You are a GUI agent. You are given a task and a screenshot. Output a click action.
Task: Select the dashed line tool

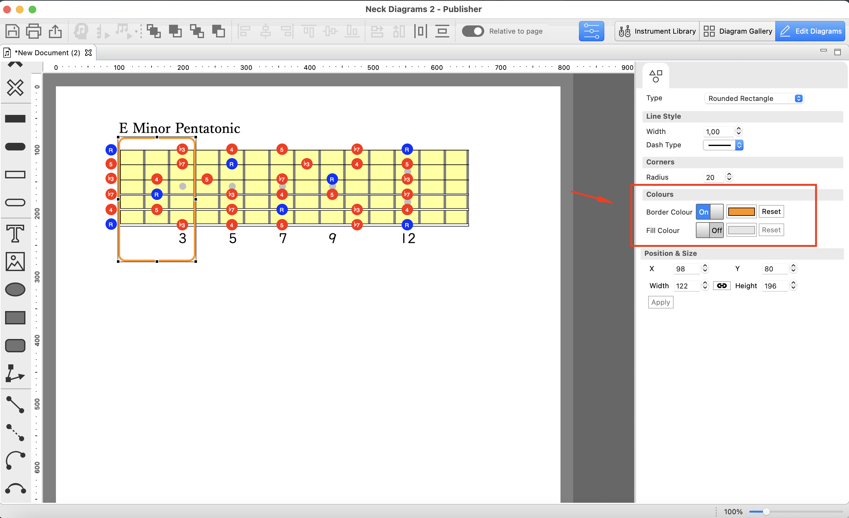point(15,433)
